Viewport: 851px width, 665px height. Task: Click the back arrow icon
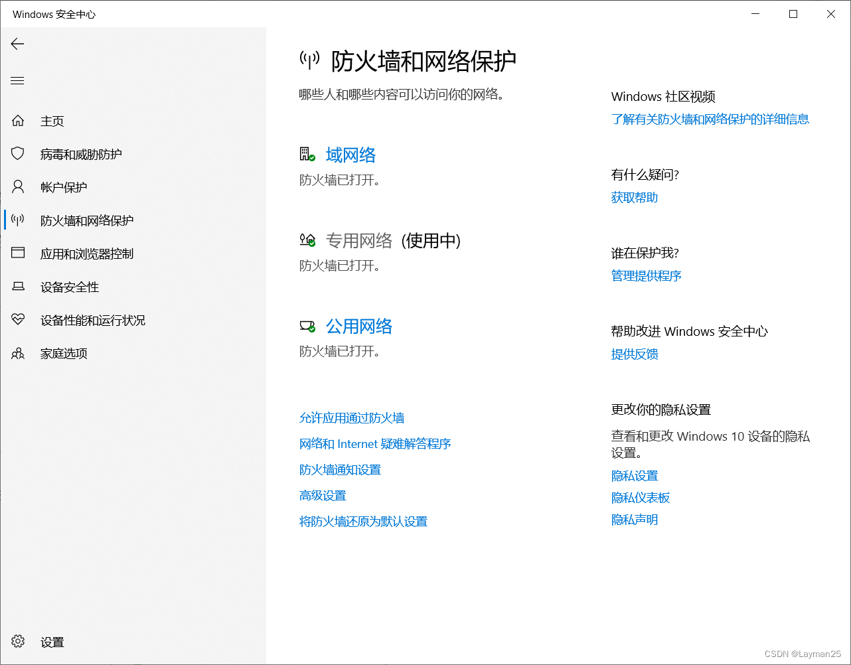click(18, 44)
